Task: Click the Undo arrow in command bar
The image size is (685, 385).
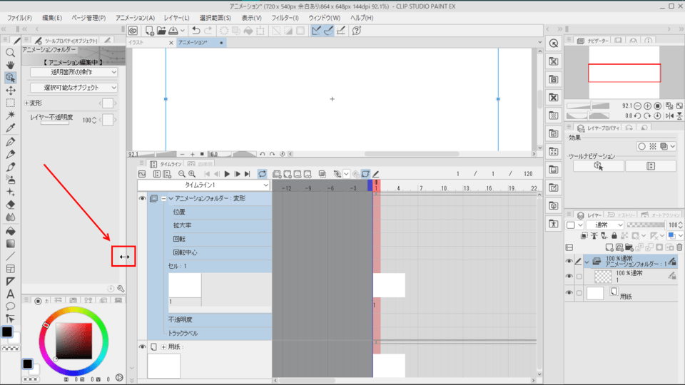Action: [196, 31]
